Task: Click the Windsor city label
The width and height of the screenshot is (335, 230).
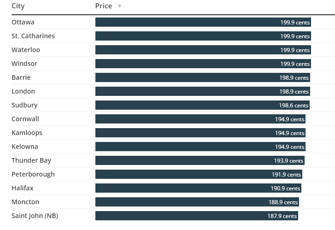Action: [x=24, y=64]
